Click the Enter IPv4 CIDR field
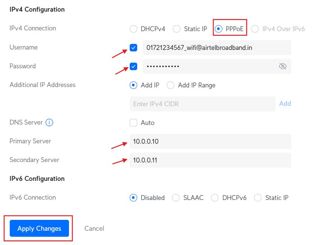Viewport: 334px width, 245px height. 202,104
